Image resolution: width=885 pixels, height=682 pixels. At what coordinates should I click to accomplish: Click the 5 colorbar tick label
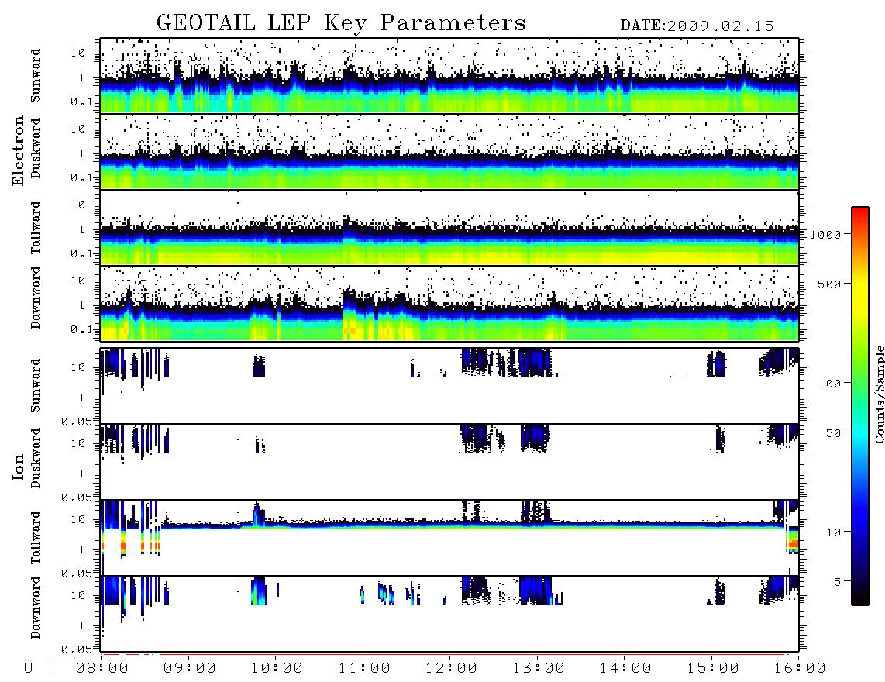point(838,582)
